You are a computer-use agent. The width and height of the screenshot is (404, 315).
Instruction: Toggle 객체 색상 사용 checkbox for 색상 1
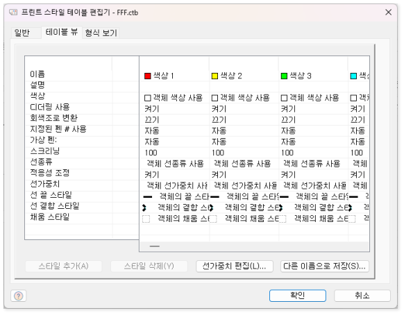pos(148,98)
